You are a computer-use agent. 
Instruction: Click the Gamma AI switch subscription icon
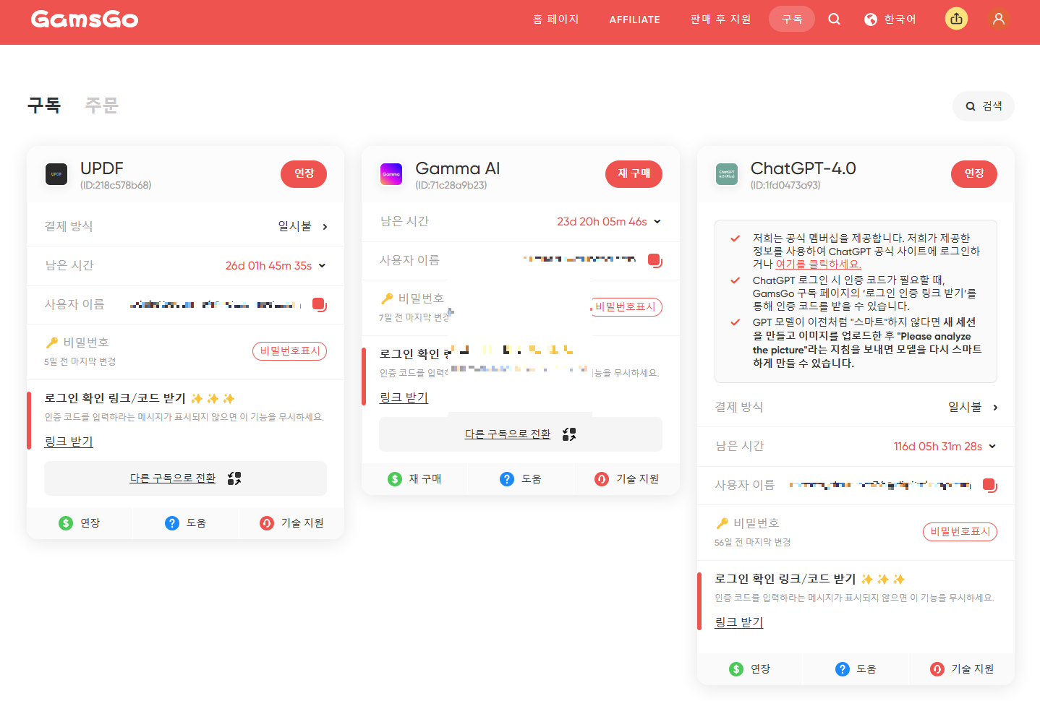(x=569, y=434)
